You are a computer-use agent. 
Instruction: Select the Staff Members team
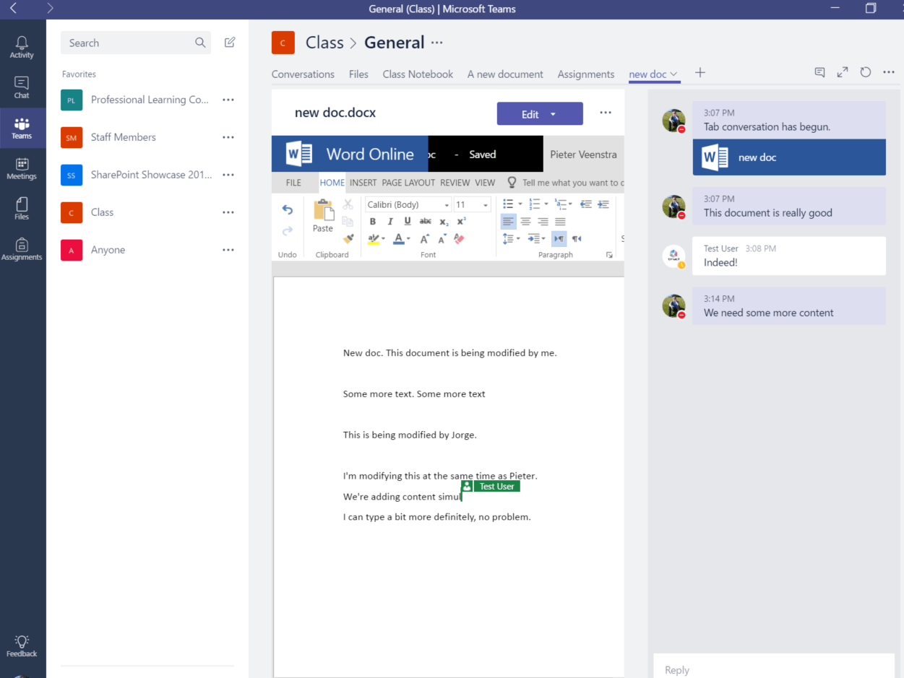(x=148, y=137)
